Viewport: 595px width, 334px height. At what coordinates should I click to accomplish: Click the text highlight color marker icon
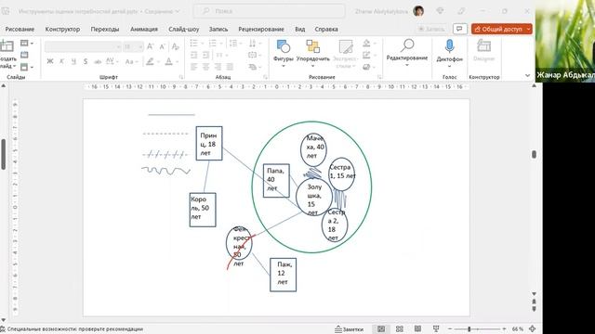click(150, 61)
